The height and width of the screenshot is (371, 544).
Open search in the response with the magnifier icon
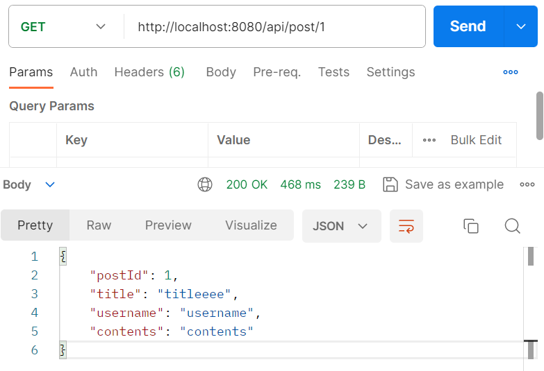512,226
